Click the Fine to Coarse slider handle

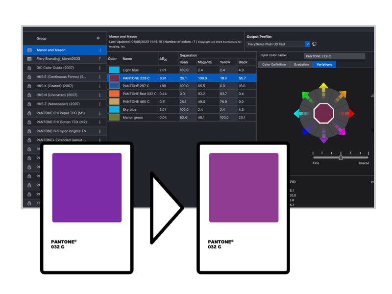tap(341, 157)
